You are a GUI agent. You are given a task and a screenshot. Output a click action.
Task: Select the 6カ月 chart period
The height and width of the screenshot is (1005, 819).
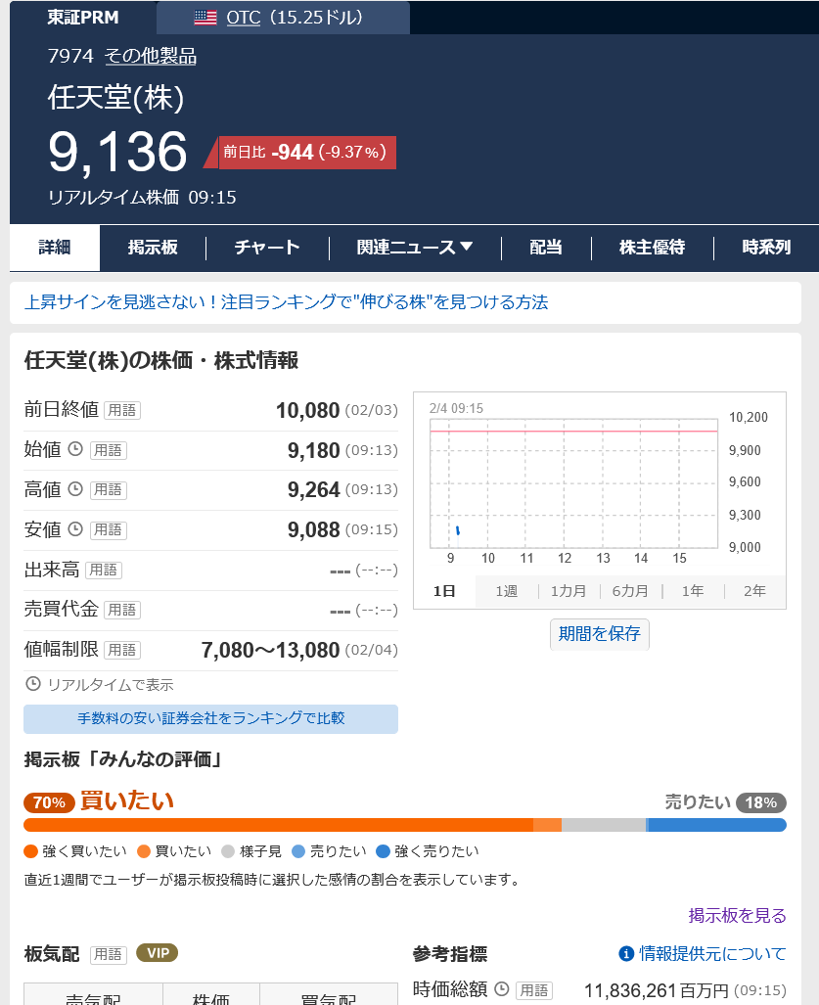coord(630,591)
